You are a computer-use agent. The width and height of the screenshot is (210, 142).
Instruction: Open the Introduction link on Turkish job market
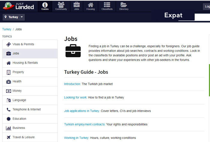[x=72, y=84]
